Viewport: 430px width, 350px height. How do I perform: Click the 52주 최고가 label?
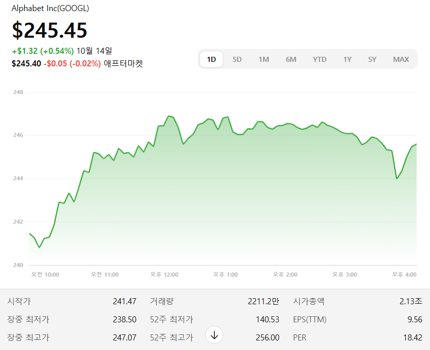point(171,337)
